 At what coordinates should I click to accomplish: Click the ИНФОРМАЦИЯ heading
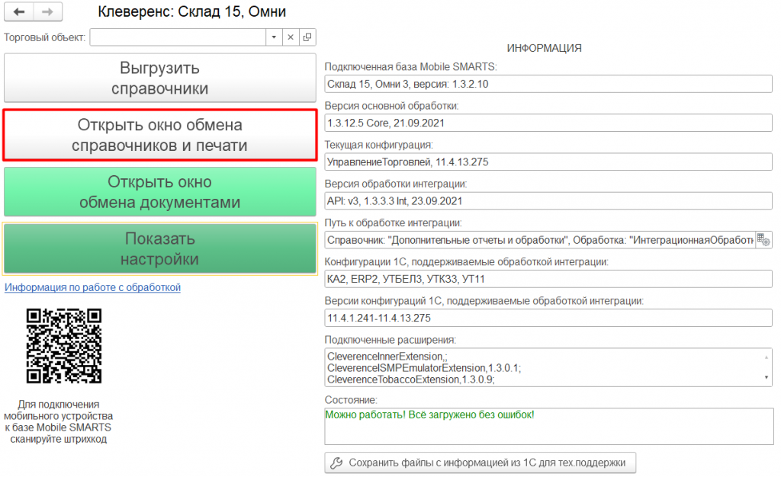click(x=544, y=48)
